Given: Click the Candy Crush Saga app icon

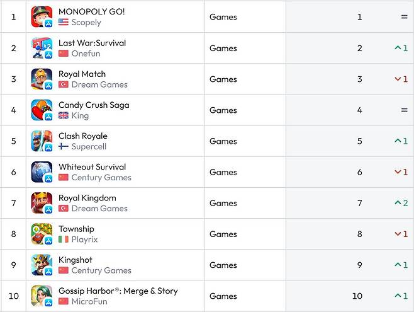Looking at the screenshot, I should [x=42, y=110].
